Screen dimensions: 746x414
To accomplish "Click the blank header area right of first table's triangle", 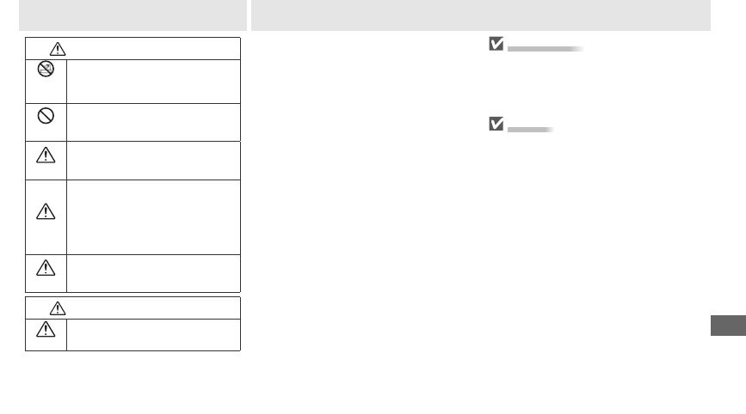I will (x=152, y=48).
